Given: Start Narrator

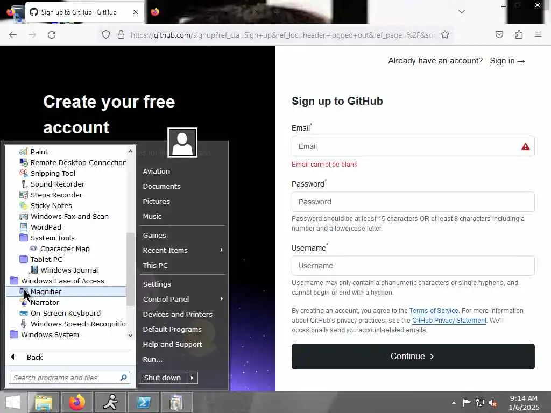Looking at the screenshot, I should (x=39, y=302).
